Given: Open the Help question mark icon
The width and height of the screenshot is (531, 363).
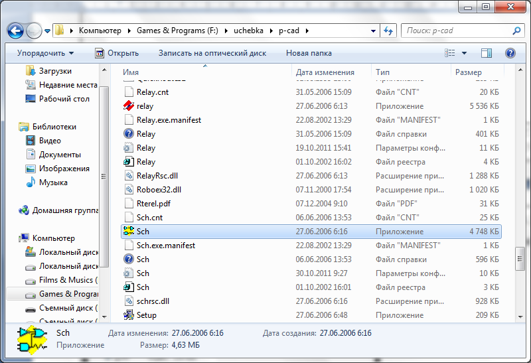Looking at the screenshot, I should click(x=510, y=53).
